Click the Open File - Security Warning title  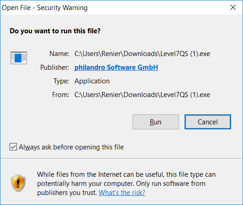(45, 8)
